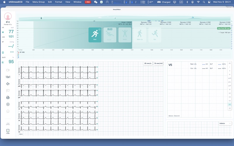Open the Inferior lead group dropdown
Image resolution: width=234 pixels, height=146 pixels.
[x=225, y=123]
